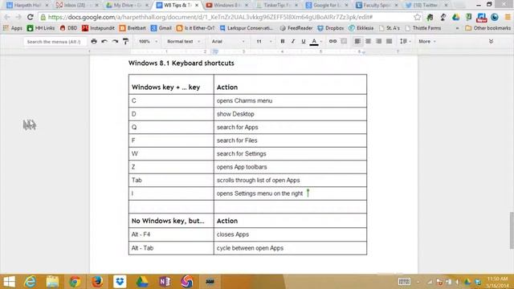This screenshot has height=289, width=514.
Task: Open the Dropbox bookmark
Action: [x=330, y=28]
